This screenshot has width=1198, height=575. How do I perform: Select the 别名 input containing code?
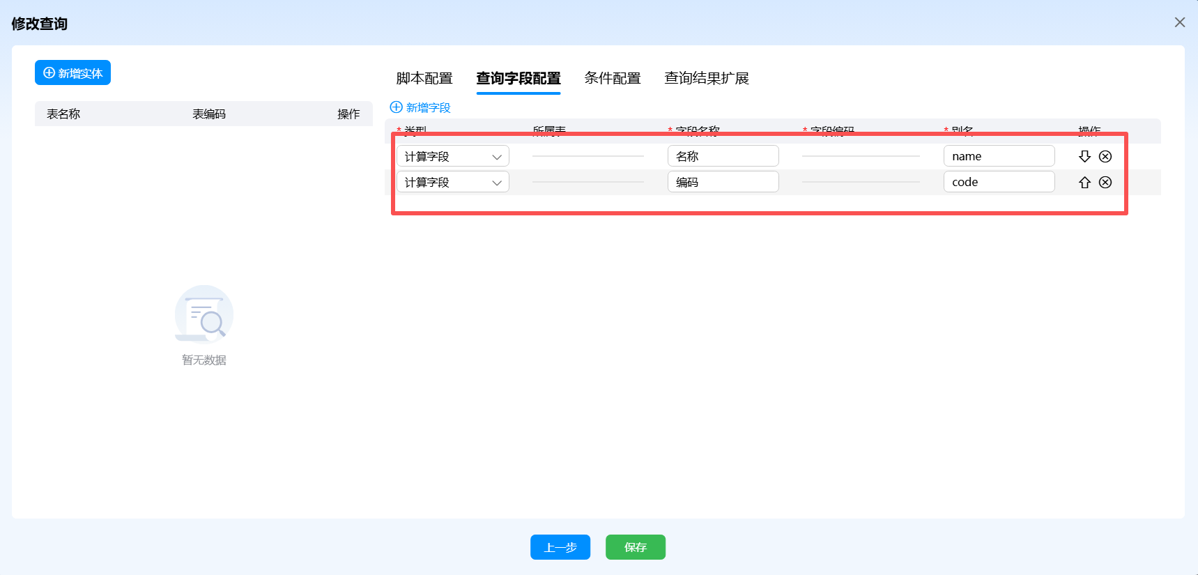click(999, 182)
